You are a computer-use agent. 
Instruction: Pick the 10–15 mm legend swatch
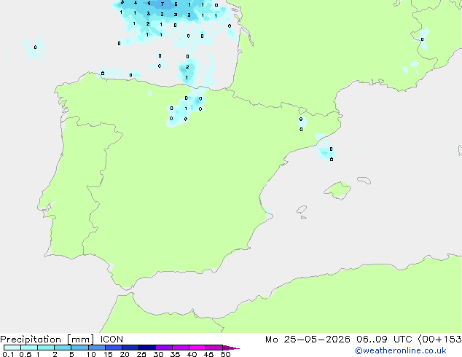click(x=96, y=348)
